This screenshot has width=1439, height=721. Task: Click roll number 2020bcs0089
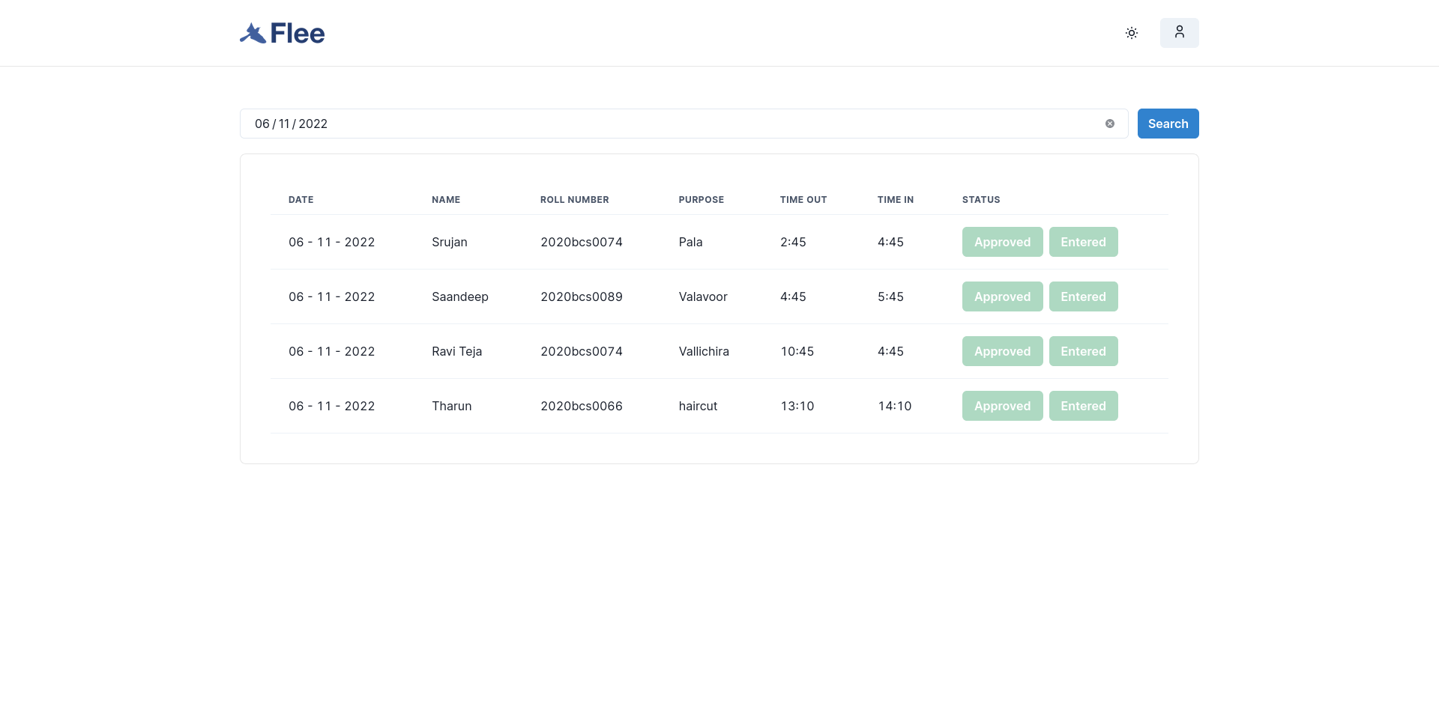tap(582, 296)
